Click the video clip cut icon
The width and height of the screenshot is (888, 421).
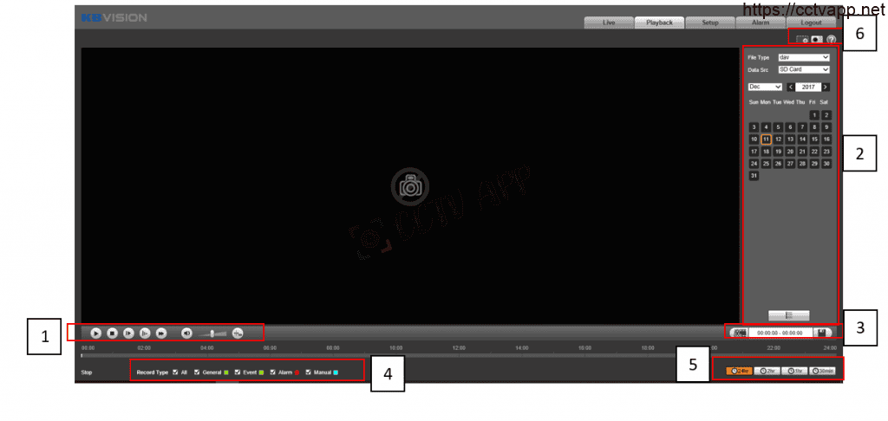[x=739, y=332]
